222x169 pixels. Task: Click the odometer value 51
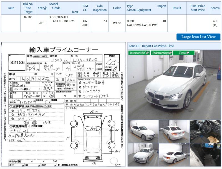105,21
